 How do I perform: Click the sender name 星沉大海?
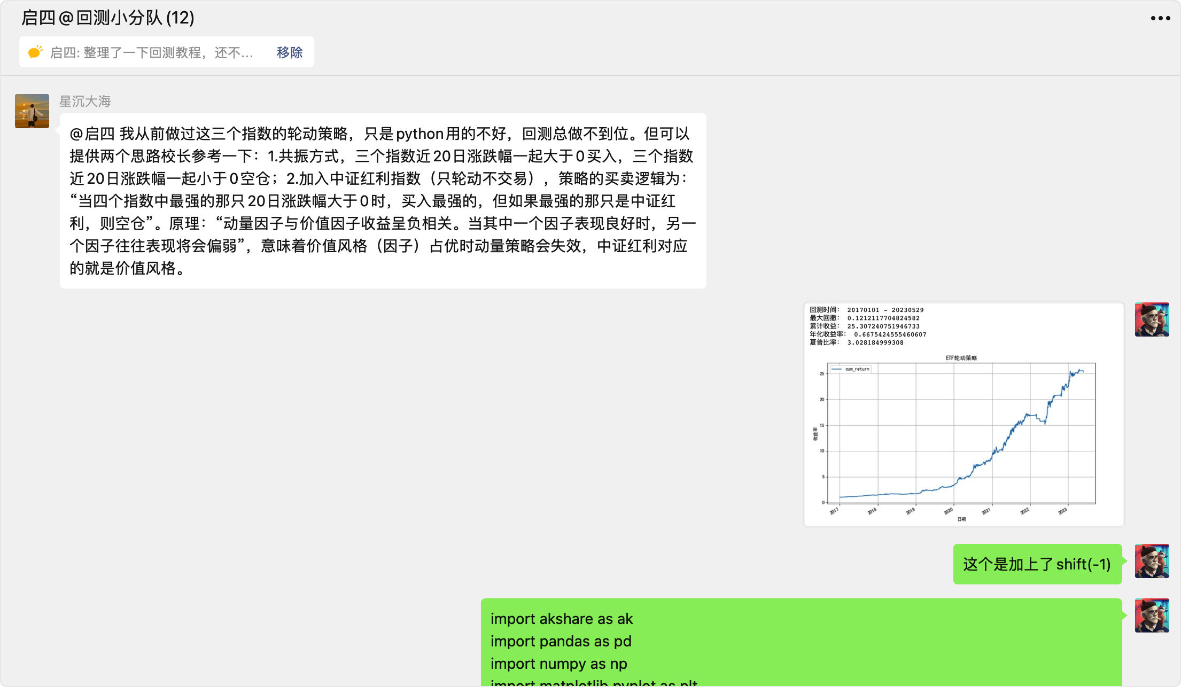point(84,101)
